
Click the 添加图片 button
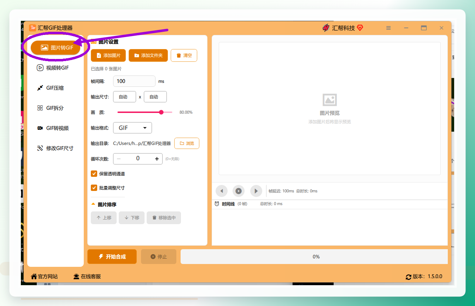(x=108, y=55)
